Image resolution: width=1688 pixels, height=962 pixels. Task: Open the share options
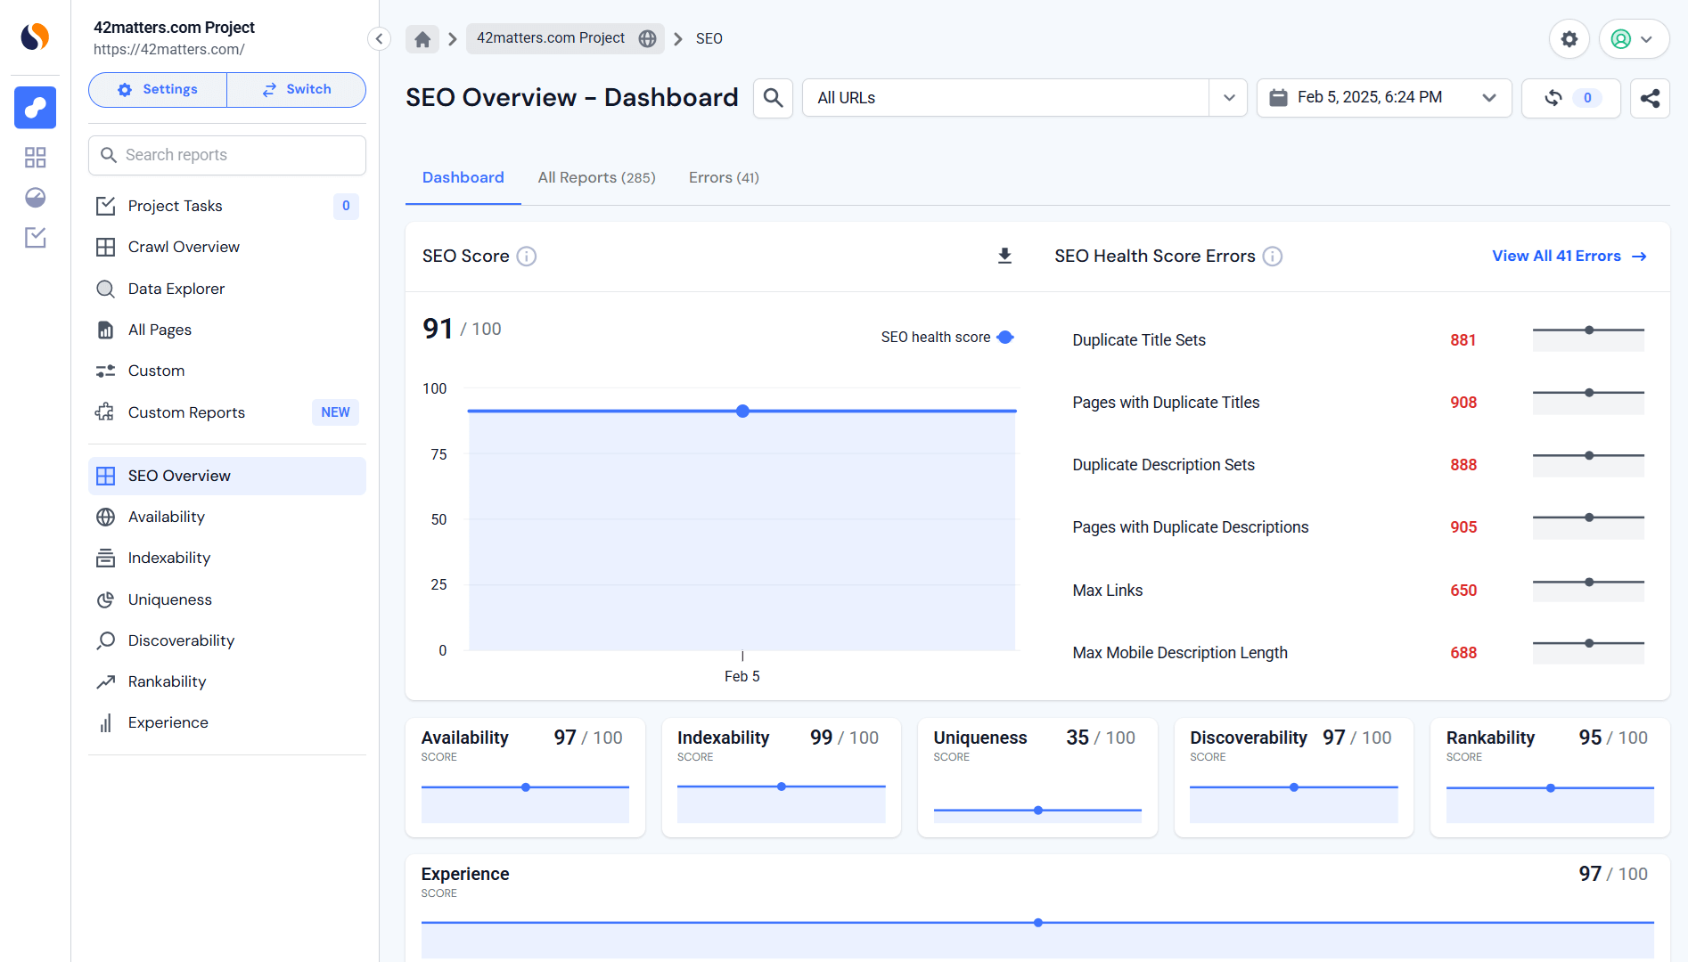tap(1651, 98)
